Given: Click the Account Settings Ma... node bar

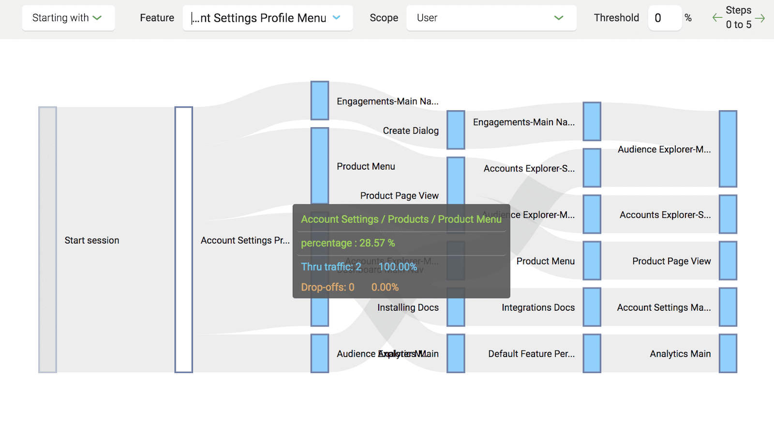Looking at the screenshot, I should pyautogui.click(x=728, y=307).
